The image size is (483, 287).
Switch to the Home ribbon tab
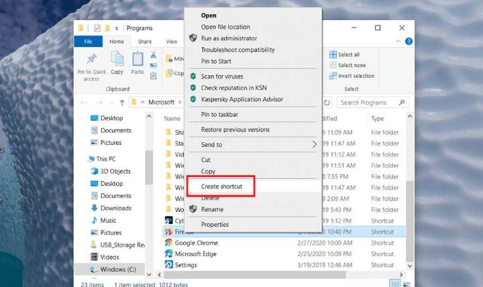pyautogui.click(x=117, y=42)
